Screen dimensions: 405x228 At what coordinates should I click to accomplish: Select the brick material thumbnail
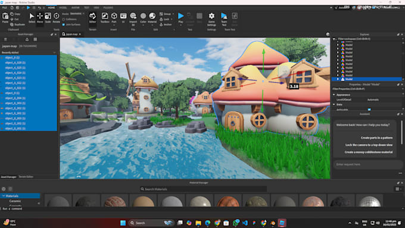(x=115, y=201)
